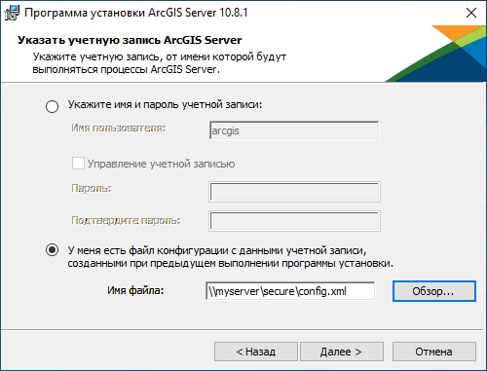Screen dimensions: 487x371
Task: Toggle the 'Управление учетной записью' checkbox
Action: (78, 164)
